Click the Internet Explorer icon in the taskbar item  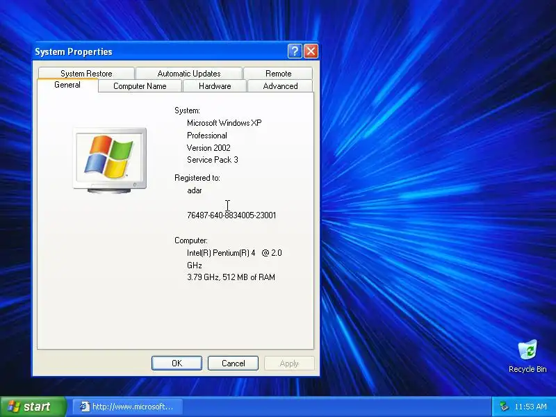point(84,407)
